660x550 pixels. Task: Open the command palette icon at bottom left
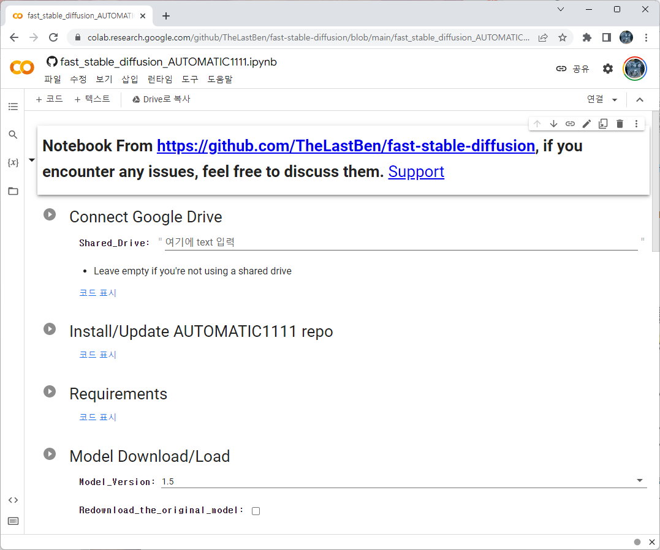coord(13,521)
